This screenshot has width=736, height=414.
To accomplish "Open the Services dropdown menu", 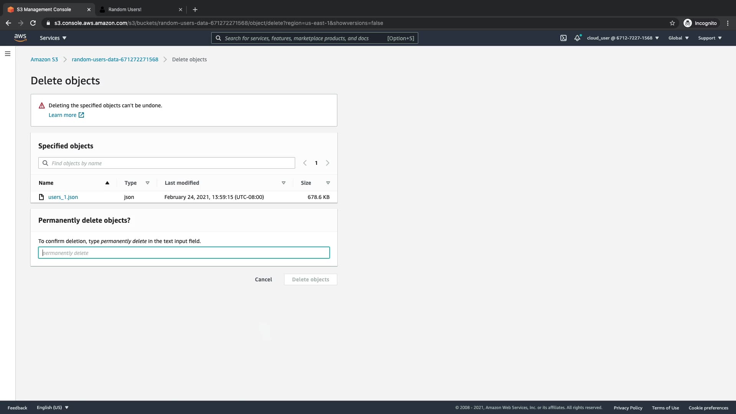I will pos(53,38).
